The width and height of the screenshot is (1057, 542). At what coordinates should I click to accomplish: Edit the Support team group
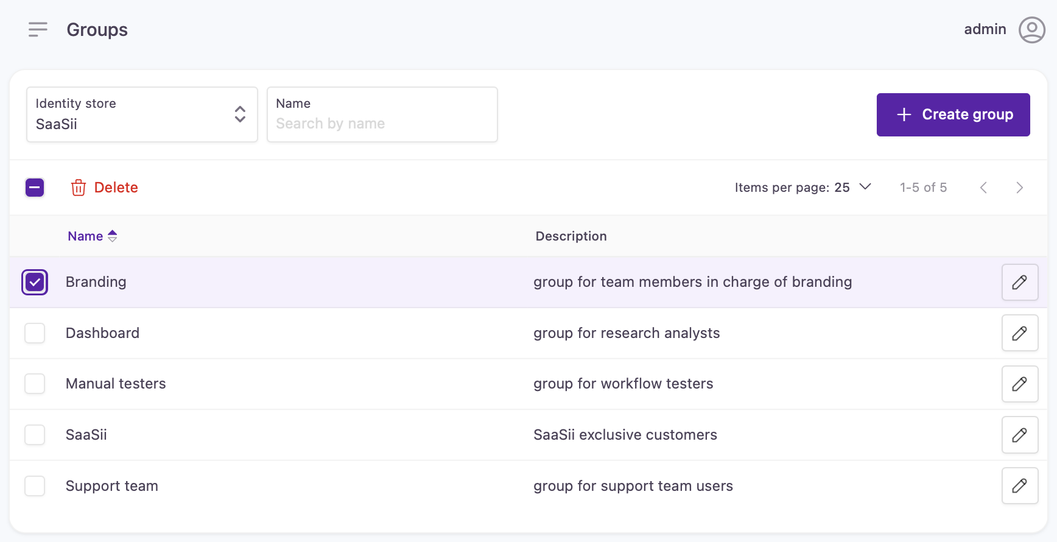pyautogui.click(x=1020, y=486)
